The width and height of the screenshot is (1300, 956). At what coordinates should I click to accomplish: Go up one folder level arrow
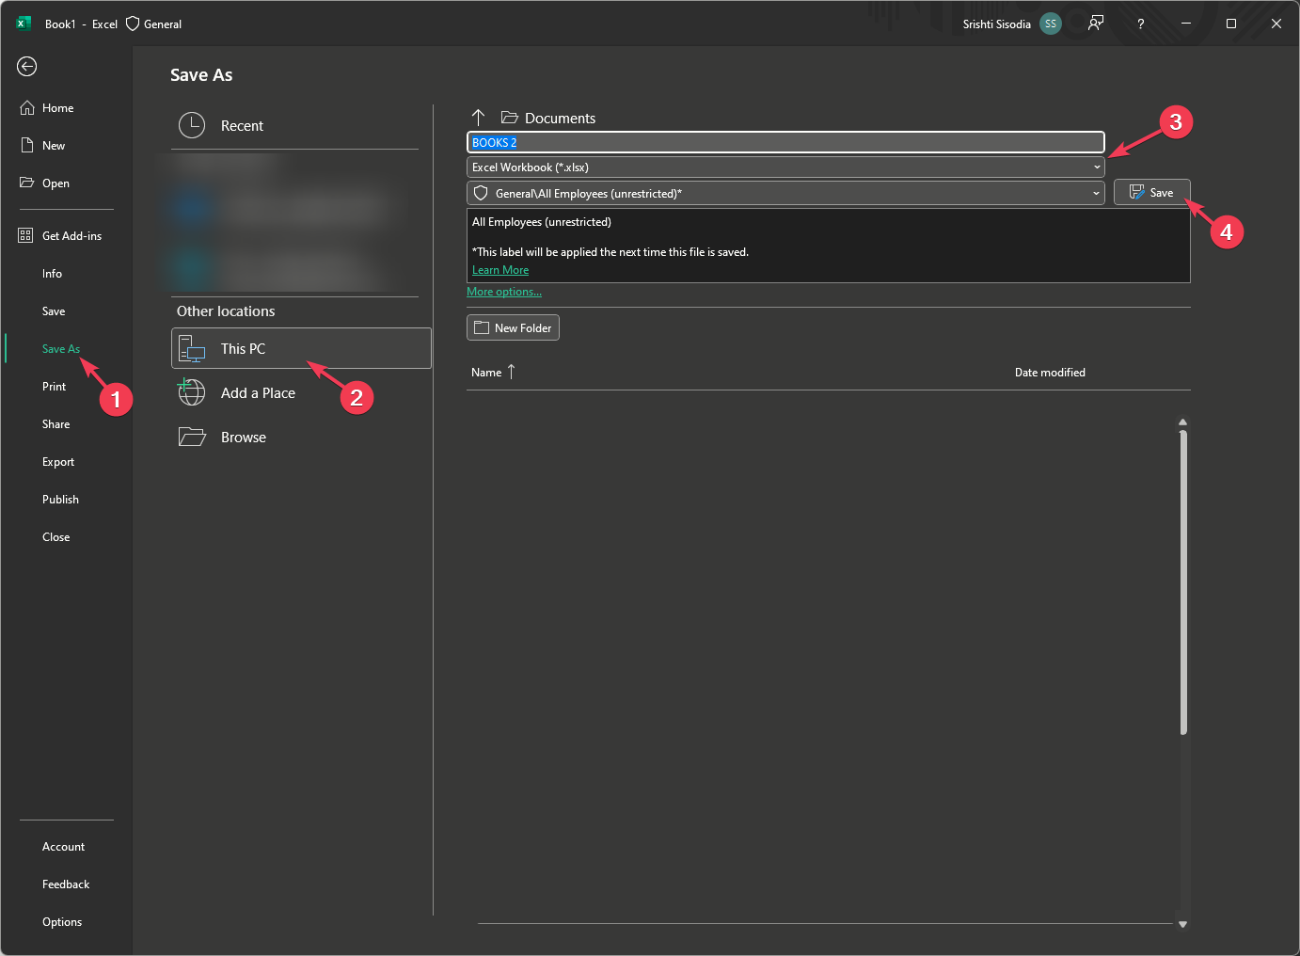(x=479, y=118)
